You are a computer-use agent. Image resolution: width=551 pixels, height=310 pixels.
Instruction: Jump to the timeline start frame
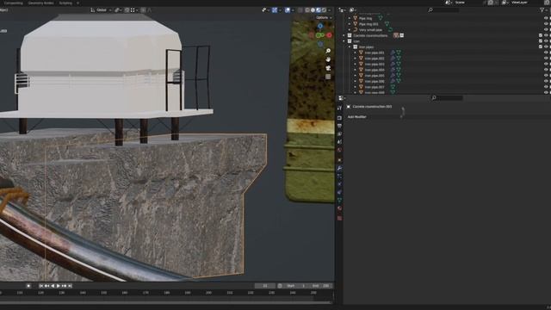tap(41, 286)
